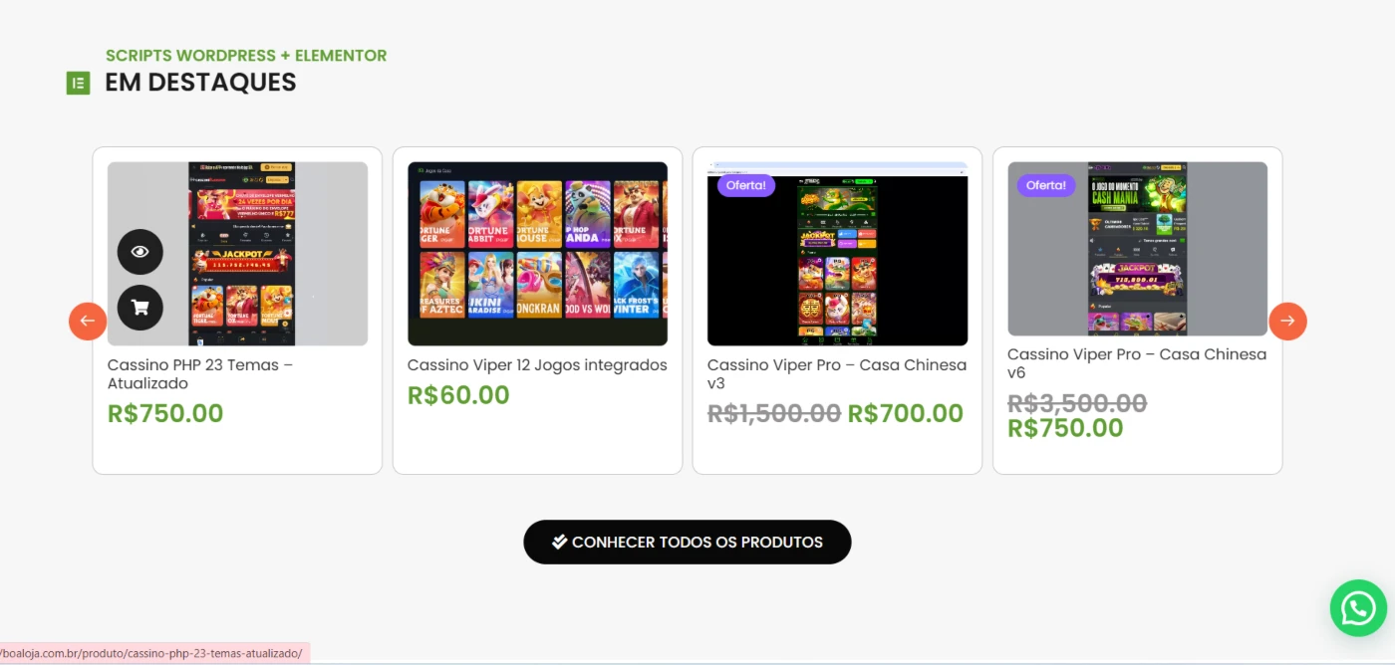This screenshot has height=665, width=1395.
Task: Click Cassino Viper 12 Jogos thumbnail
Action: pyautogui.click(x=537, y=254)
